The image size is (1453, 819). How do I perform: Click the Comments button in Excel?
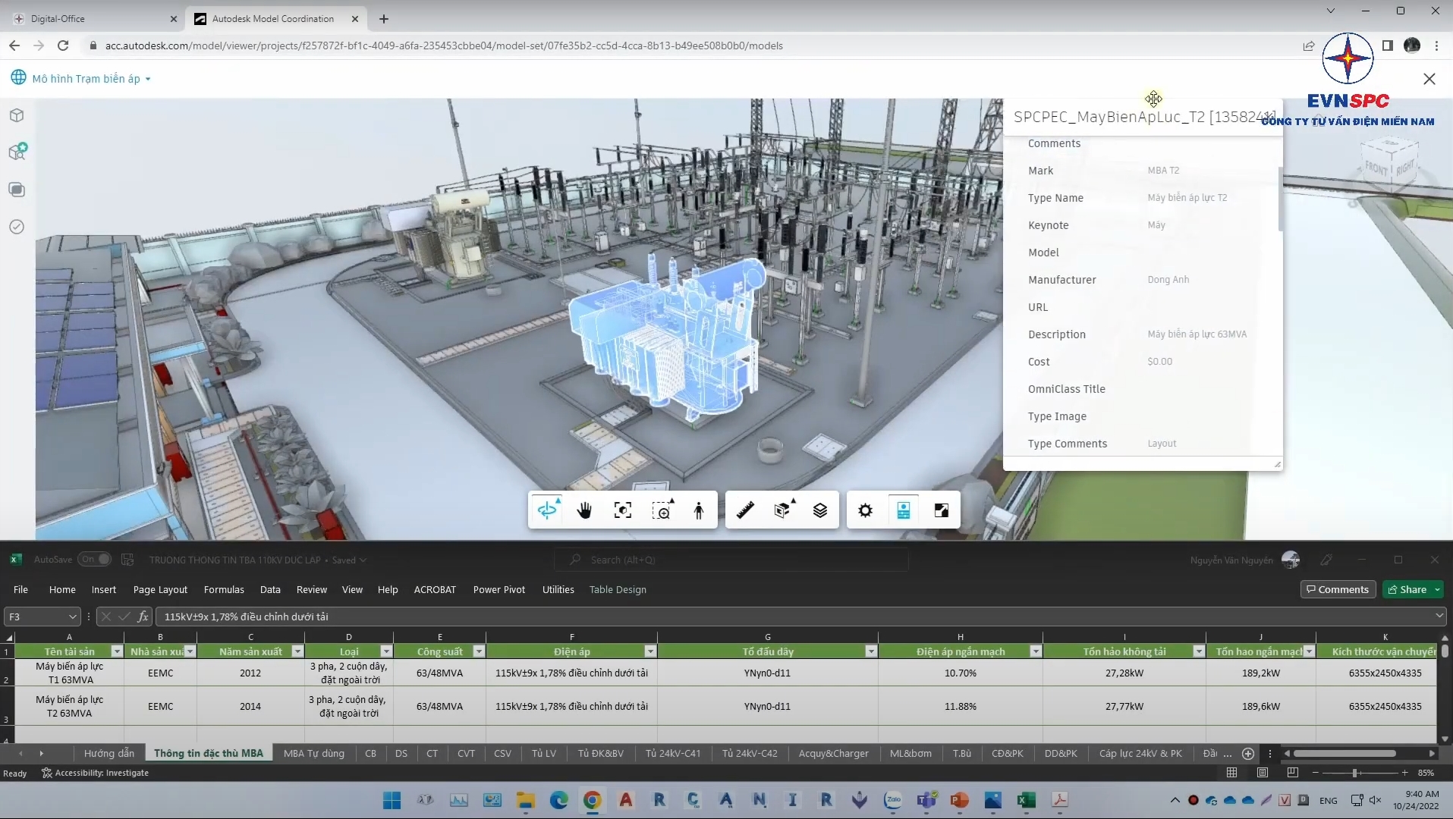(1338, 590)
